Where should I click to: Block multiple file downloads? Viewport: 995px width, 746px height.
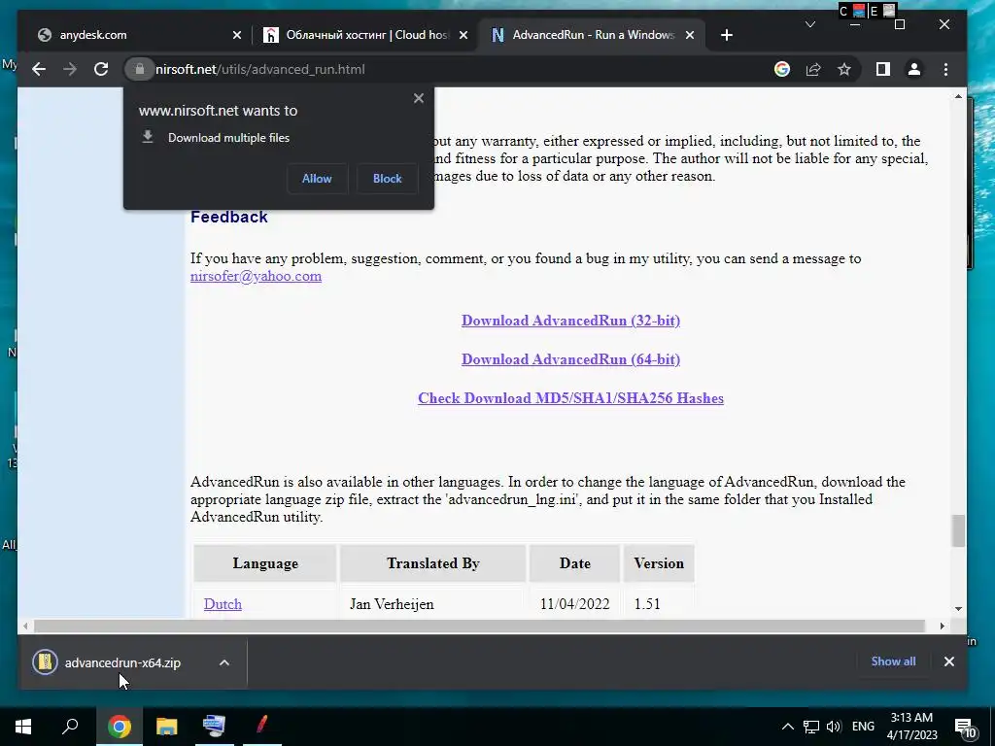click(x=387, y=179)
